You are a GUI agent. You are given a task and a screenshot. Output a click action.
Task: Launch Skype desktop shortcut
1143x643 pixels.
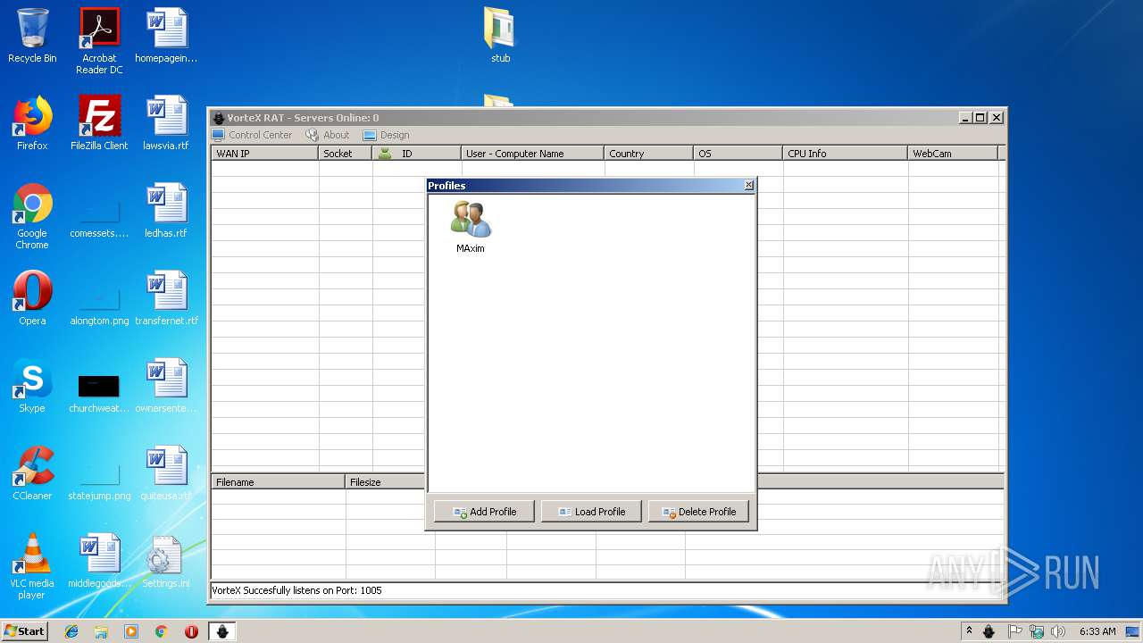coord(32,386)
